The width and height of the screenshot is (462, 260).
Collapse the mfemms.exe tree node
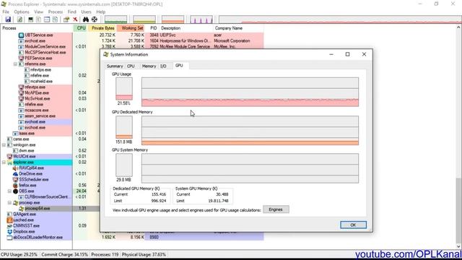[x=15, y=64]
